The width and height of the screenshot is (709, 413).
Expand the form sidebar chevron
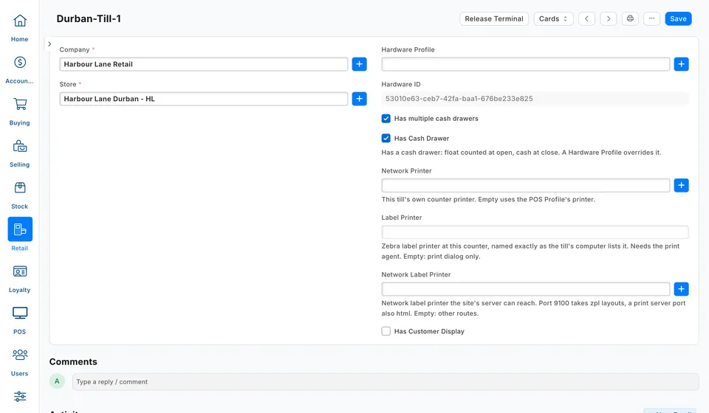click(49, 44)
